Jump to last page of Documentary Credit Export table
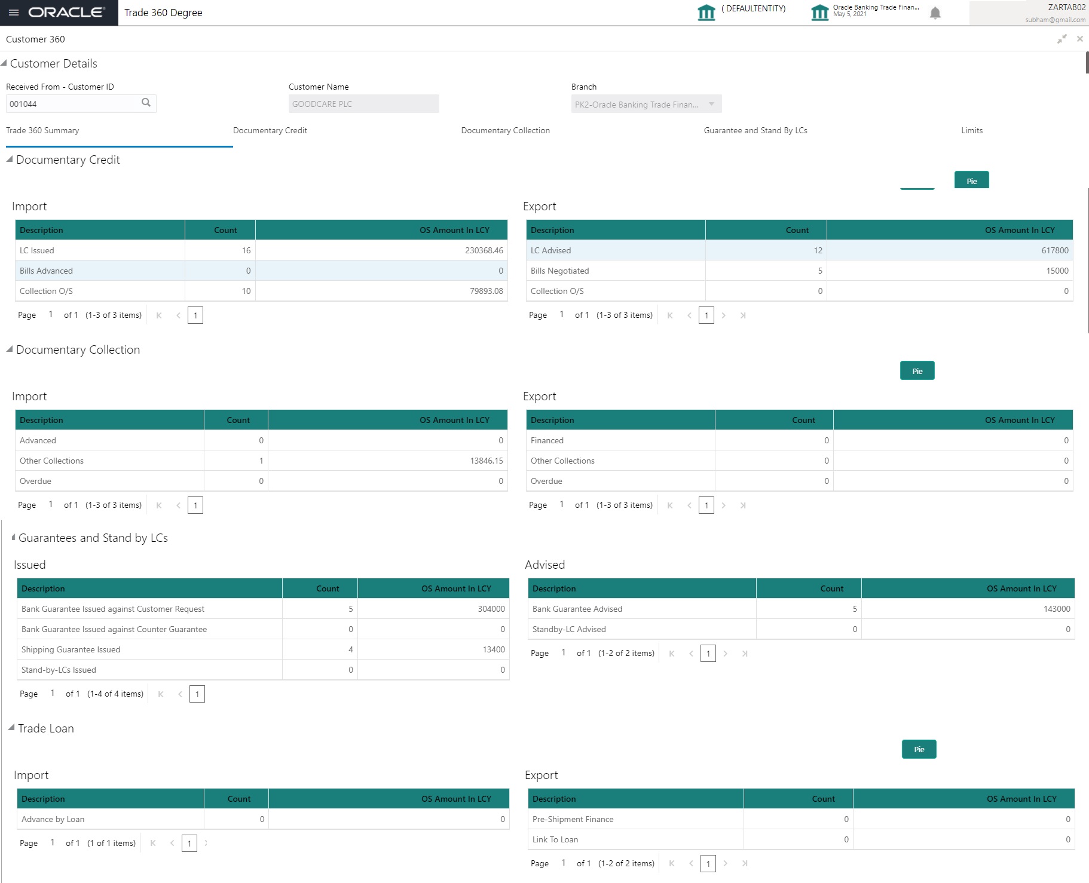The image size is (1089, 883). 743,315
